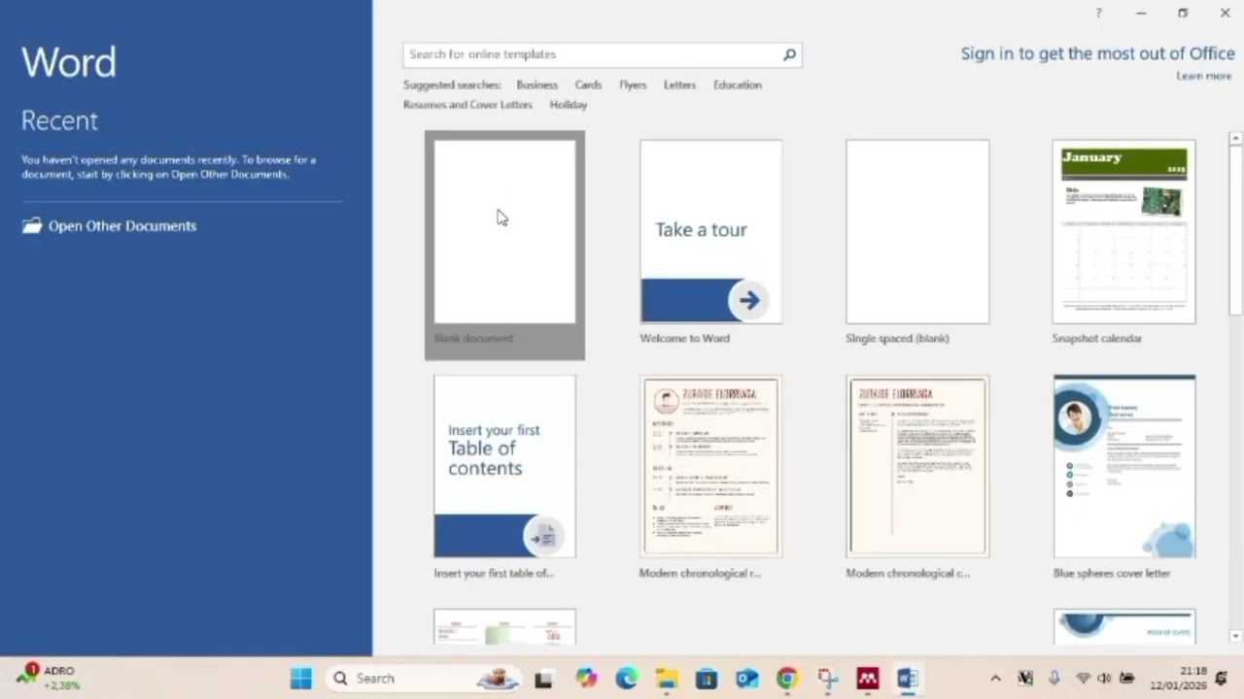Open File Explorer from the taskbar
The height and width of the screenshot is (699, 1244).
[667, 678]
